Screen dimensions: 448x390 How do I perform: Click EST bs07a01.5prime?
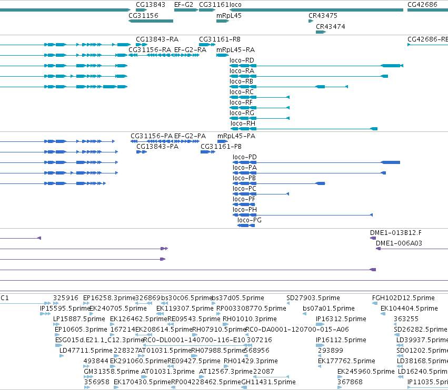tap(328, 309)
